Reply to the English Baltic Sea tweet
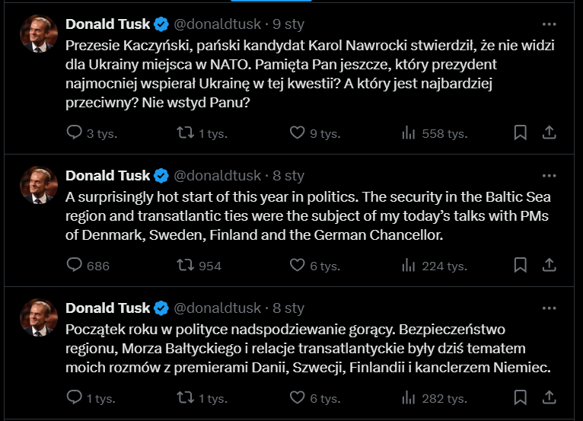The height and width of the screenshot is (421, 583). (x=75, y=266)
